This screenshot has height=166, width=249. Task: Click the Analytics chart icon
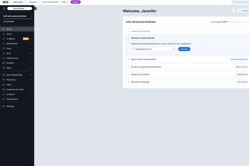click(x=4, y=94)
